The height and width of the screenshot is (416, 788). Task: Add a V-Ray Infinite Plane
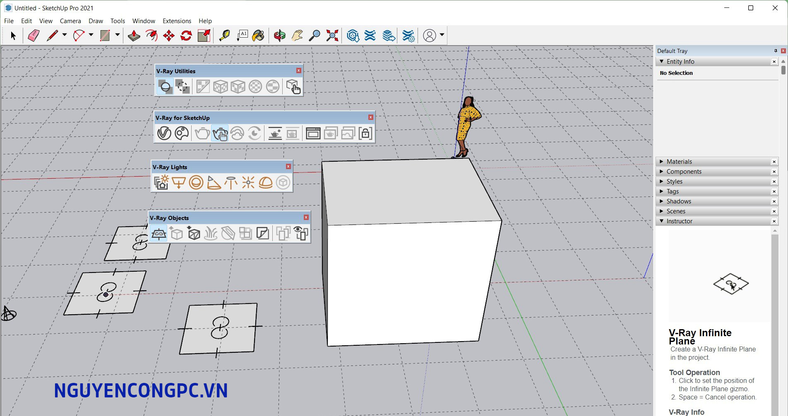pyautogui.click(x=159, y=234)
